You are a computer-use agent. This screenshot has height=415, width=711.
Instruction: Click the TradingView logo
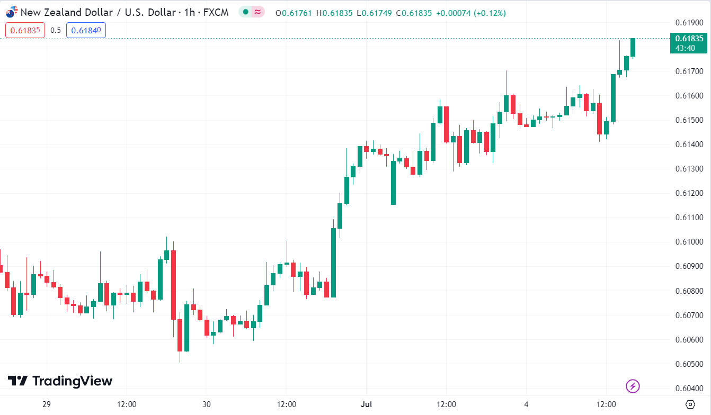pyautogui.click(x=60, y=381)
